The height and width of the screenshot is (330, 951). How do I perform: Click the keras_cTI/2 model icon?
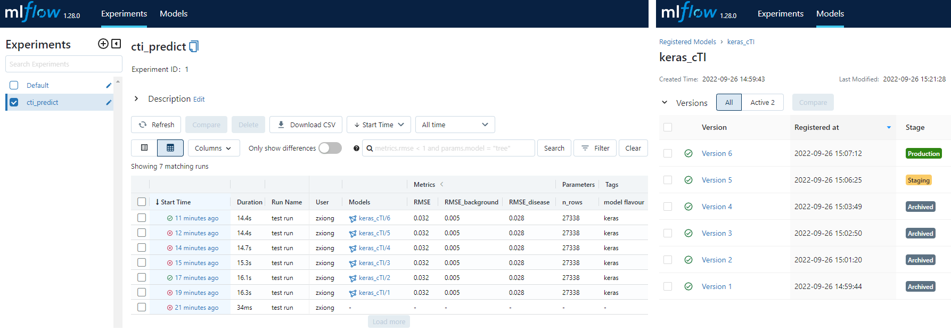pyautogui.click(x=352, y=278)
